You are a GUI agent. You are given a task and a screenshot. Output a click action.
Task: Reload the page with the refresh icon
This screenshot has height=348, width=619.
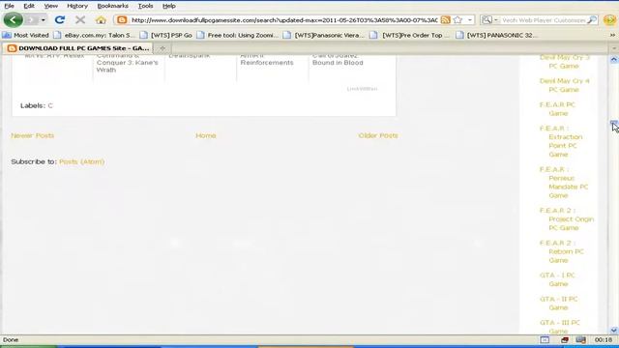tap(60, 19)
